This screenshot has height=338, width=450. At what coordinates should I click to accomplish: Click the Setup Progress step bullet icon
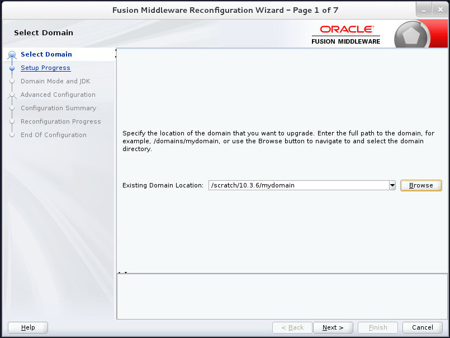tap(12, 68)
